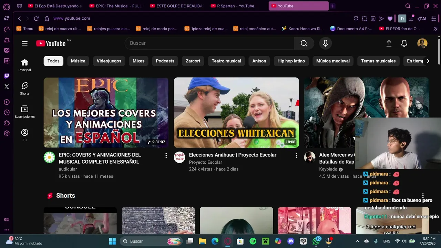Open YouTube notifications bell

404,43
